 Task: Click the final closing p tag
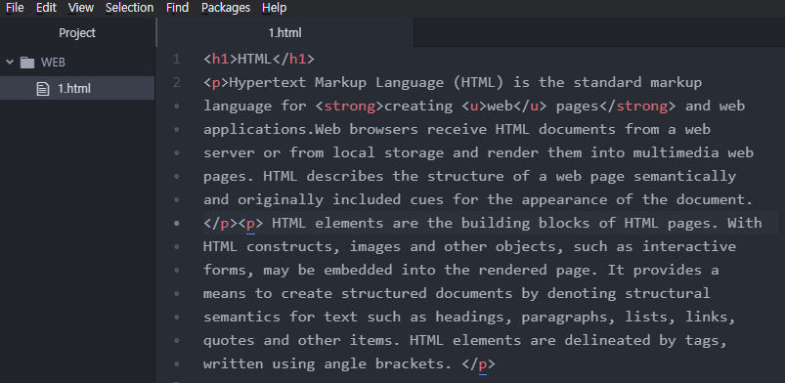coord(478,364)
